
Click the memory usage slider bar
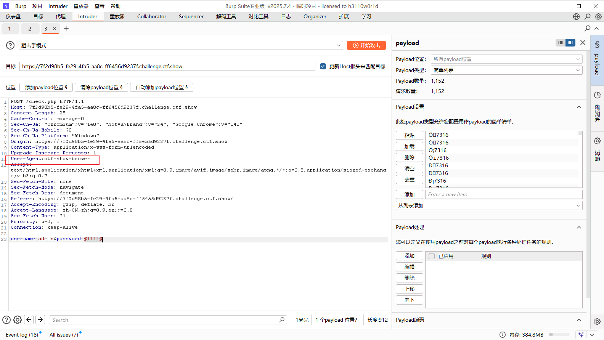tap(559, 335)
